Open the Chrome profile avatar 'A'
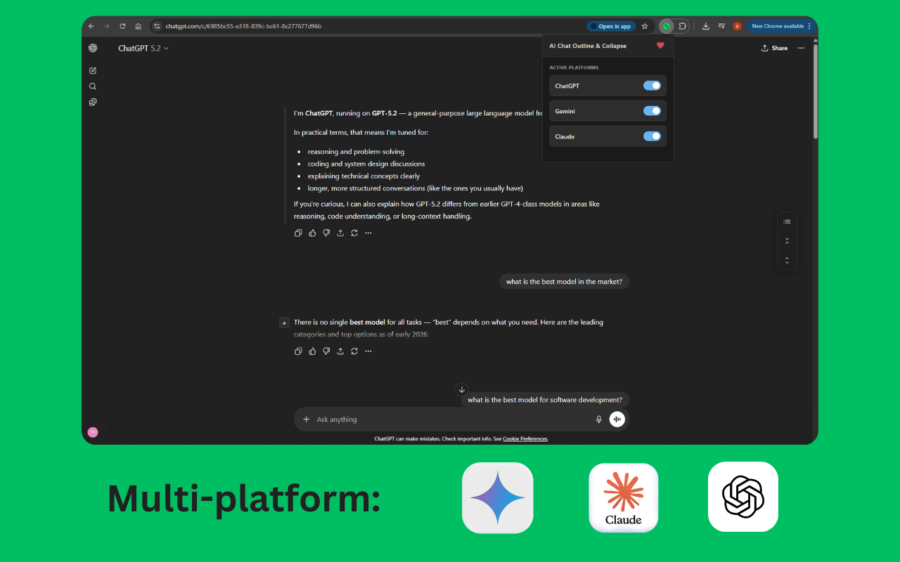This screenshot has width=900, height=562. click(x=737, y=26)
